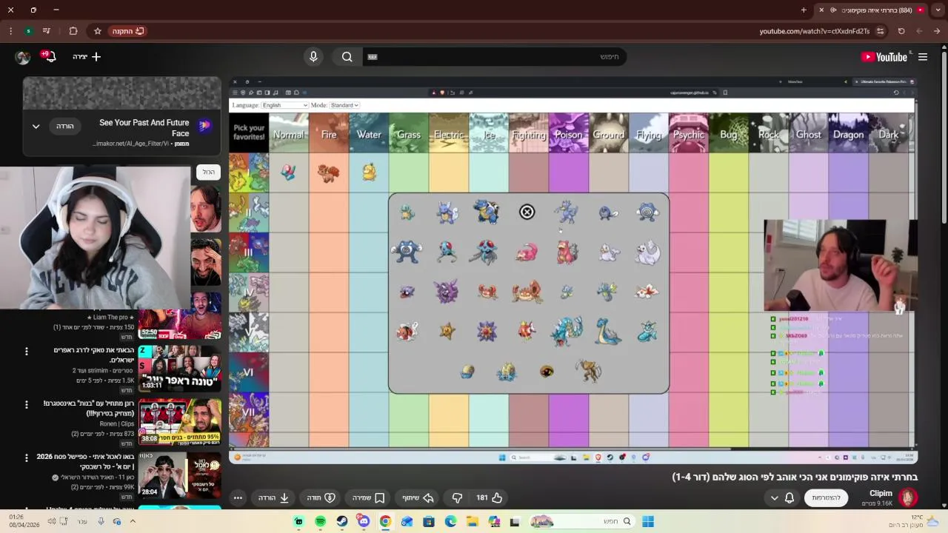Click the ad's 'הורדה' download button
Screen dimensions: 948x533
[65, 127]
